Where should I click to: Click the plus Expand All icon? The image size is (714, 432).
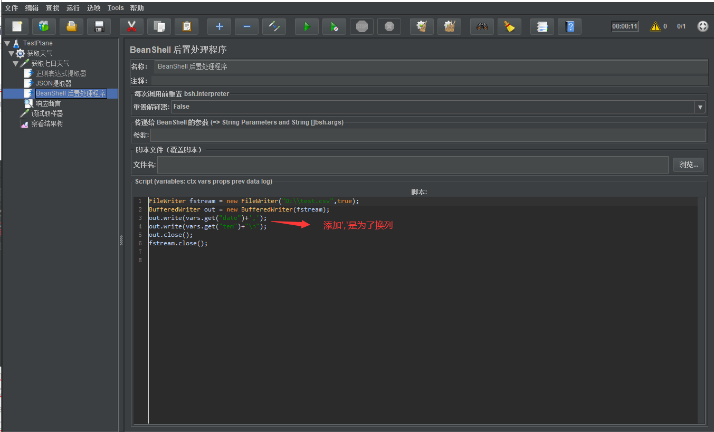219,26
